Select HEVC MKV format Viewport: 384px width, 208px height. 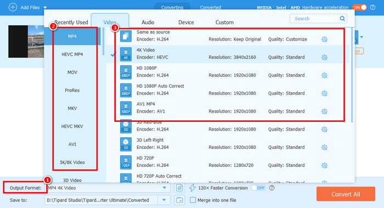[x=72, y=126]
